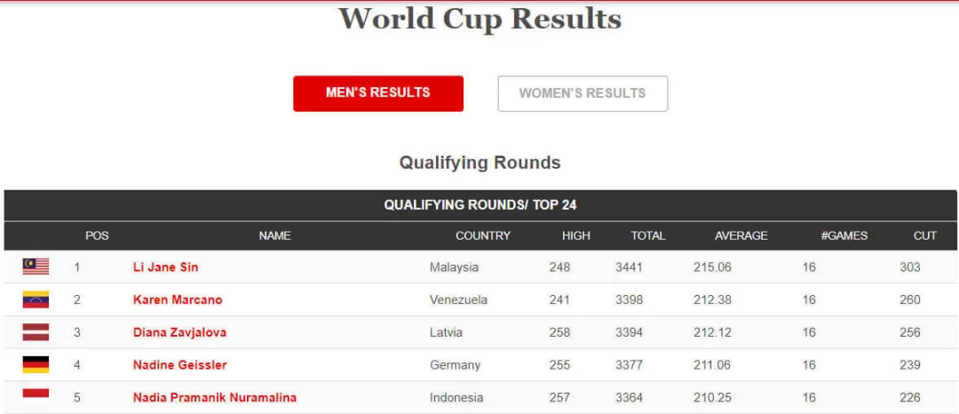The height and width of the screenshot is (414, 959).
Task: Click the Latvia flag icon
Action: click(36, 332)
